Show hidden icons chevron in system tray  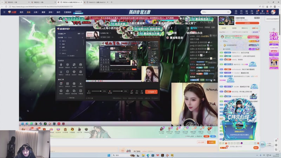[257, 155]
